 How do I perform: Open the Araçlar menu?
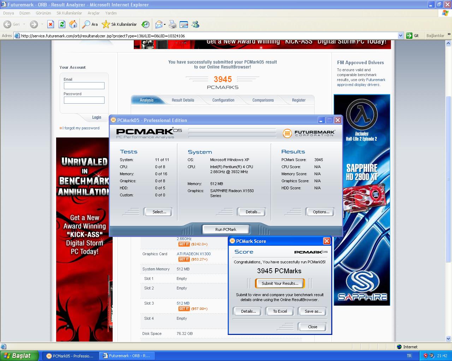[x=94, y=13]
